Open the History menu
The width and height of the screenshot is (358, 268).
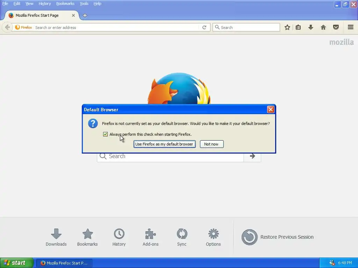pyautogui.click(x=44, y=3)
